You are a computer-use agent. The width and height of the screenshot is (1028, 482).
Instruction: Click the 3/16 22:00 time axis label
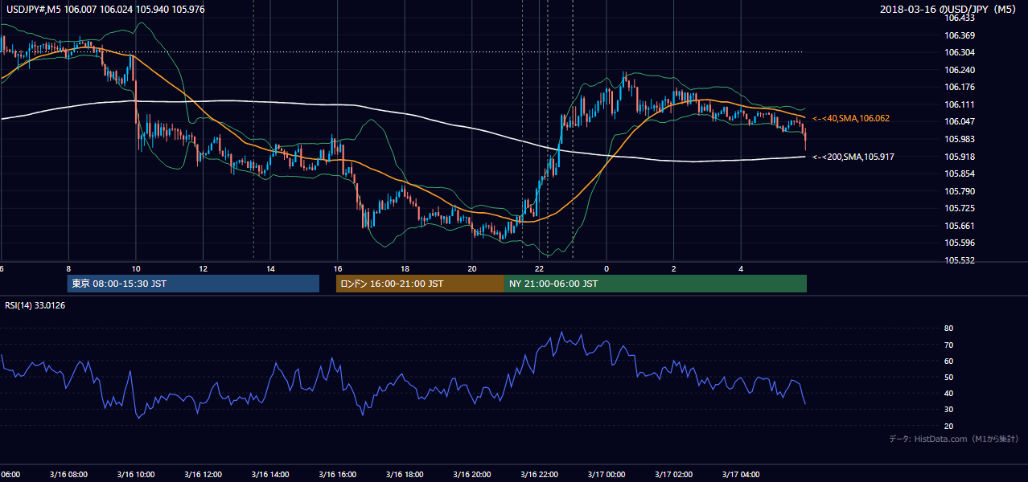coord(540,475)
